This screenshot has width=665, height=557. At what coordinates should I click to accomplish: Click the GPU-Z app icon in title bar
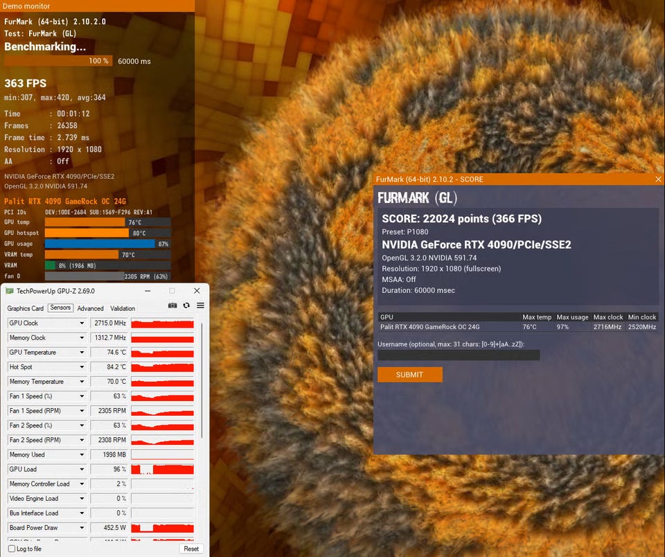(x=9, y=291)
